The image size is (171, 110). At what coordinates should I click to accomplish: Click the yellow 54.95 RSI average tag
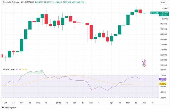coord(163,84)
